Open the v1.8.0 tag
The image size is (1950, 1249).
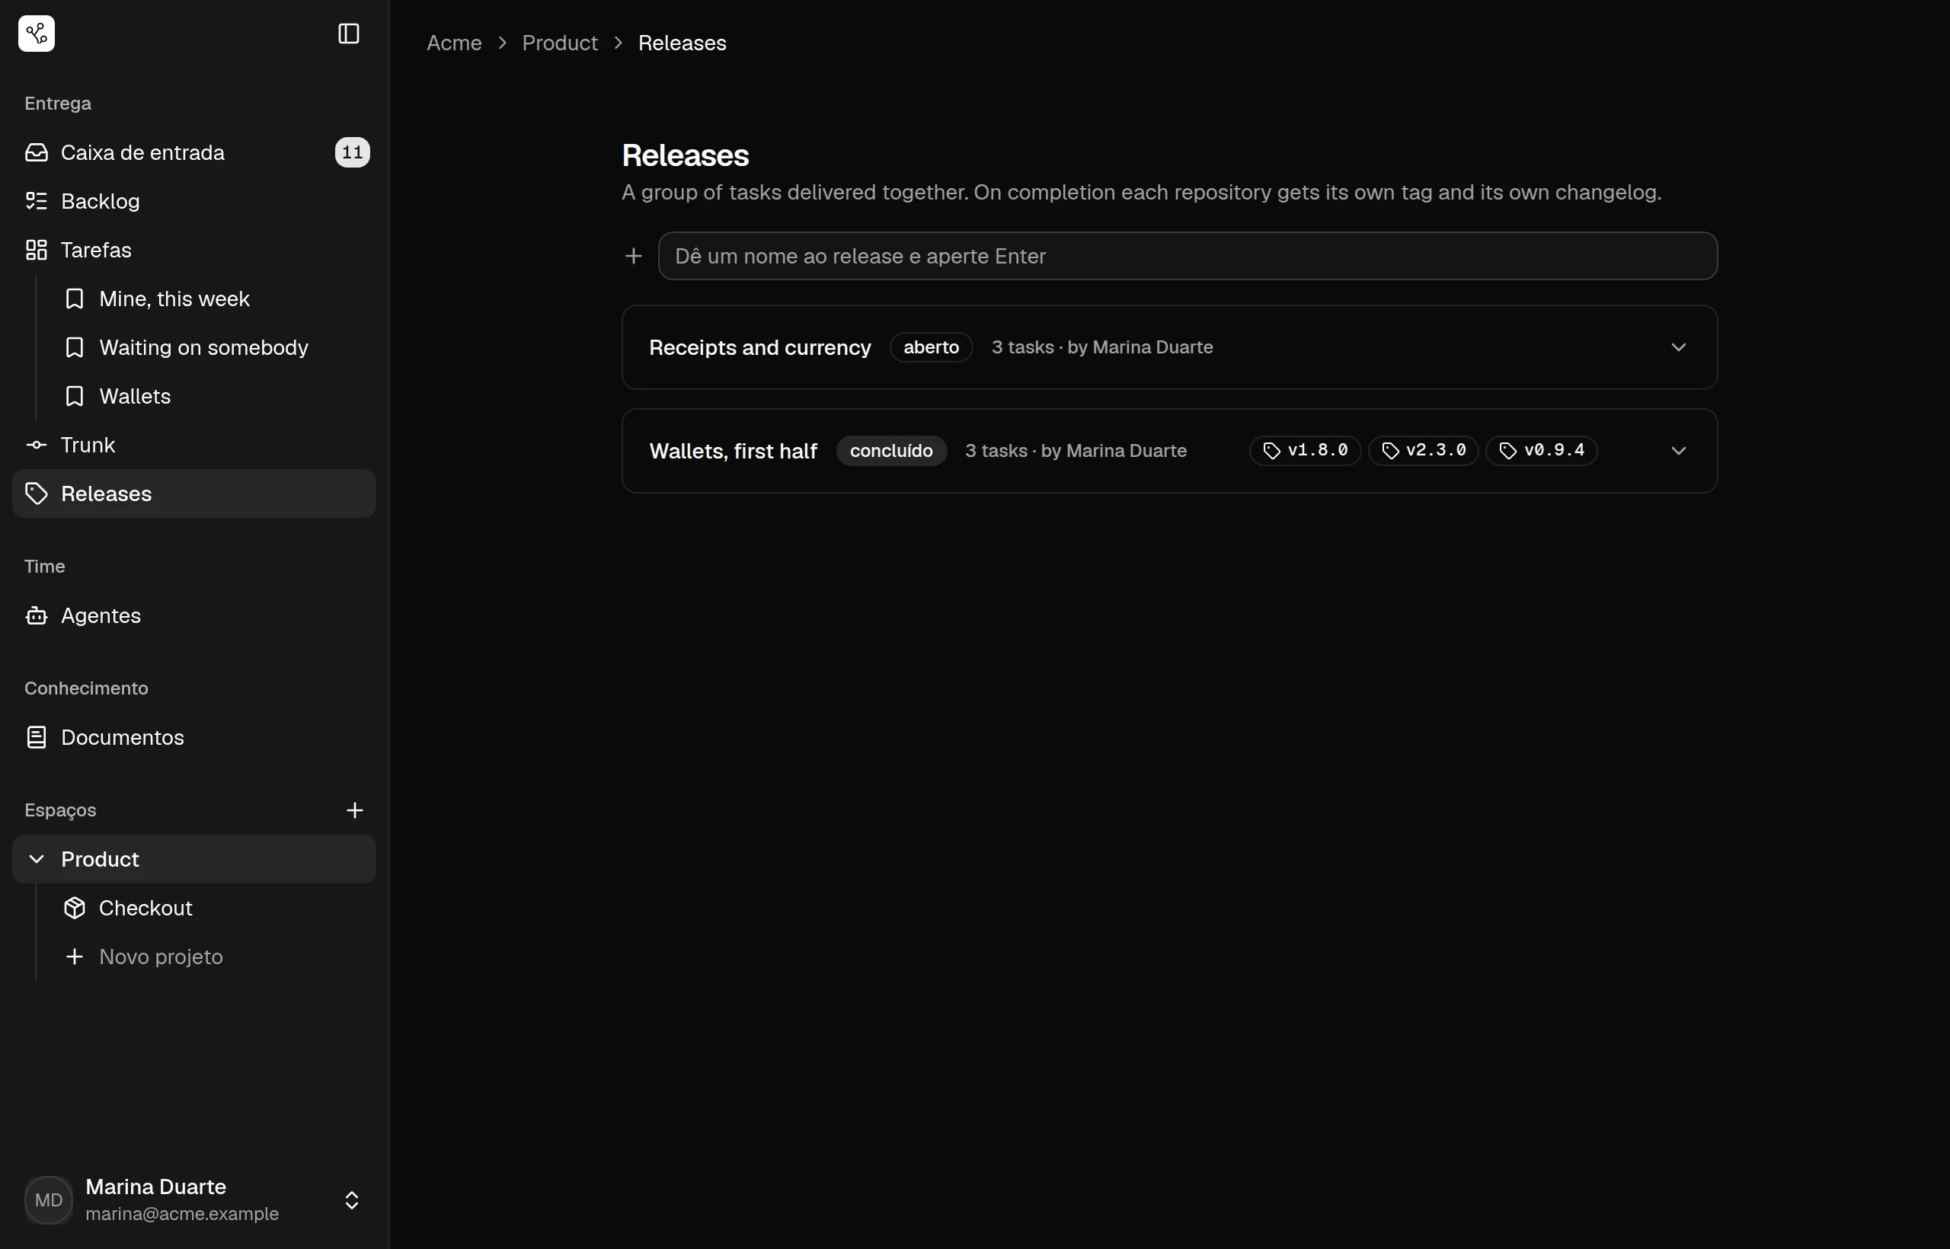coord(1305,450)
